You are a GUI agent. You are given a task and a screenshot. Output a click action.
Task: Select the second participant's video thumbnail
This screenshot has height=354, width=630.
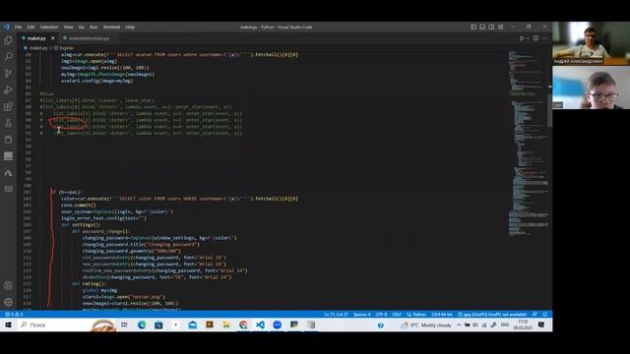click(x=591, y=88)
